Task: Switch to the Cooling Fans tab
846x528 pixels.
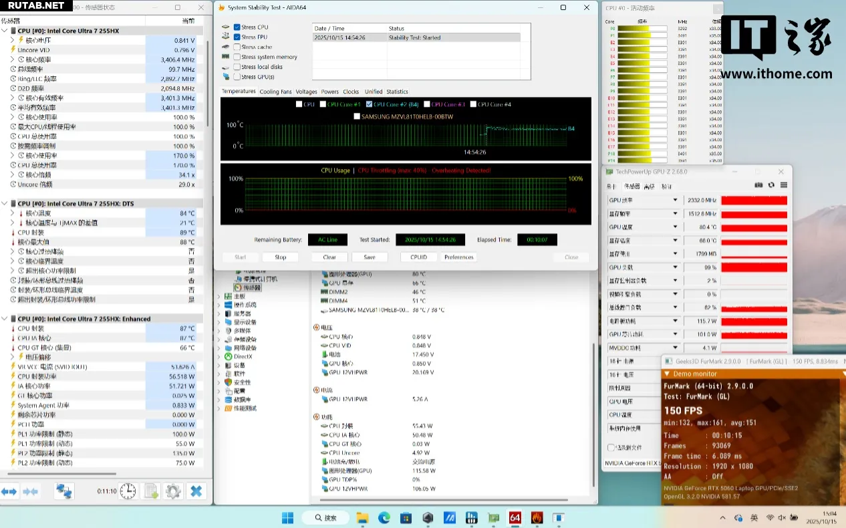Action: [x=275, y=92]
